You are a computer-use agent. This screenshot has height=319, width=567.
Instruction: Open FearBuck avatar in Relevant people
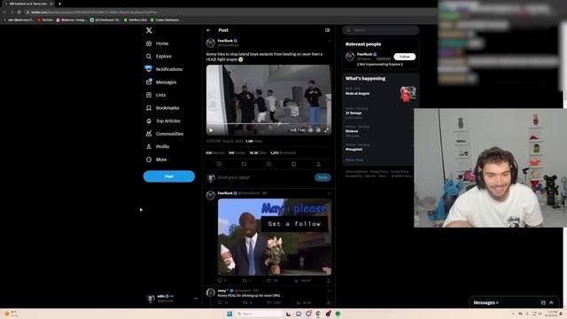point(350,57)
